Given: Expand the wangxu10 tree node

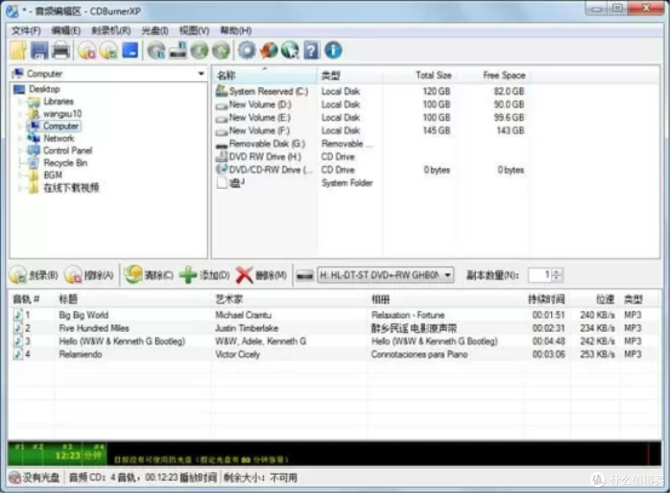Looking at the screenshot, I should [20, 114].
